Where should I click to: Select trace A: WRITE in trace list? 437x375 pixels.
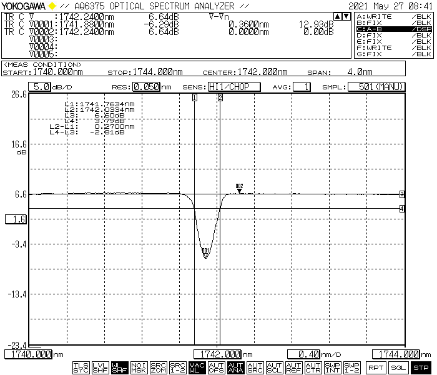393,16
